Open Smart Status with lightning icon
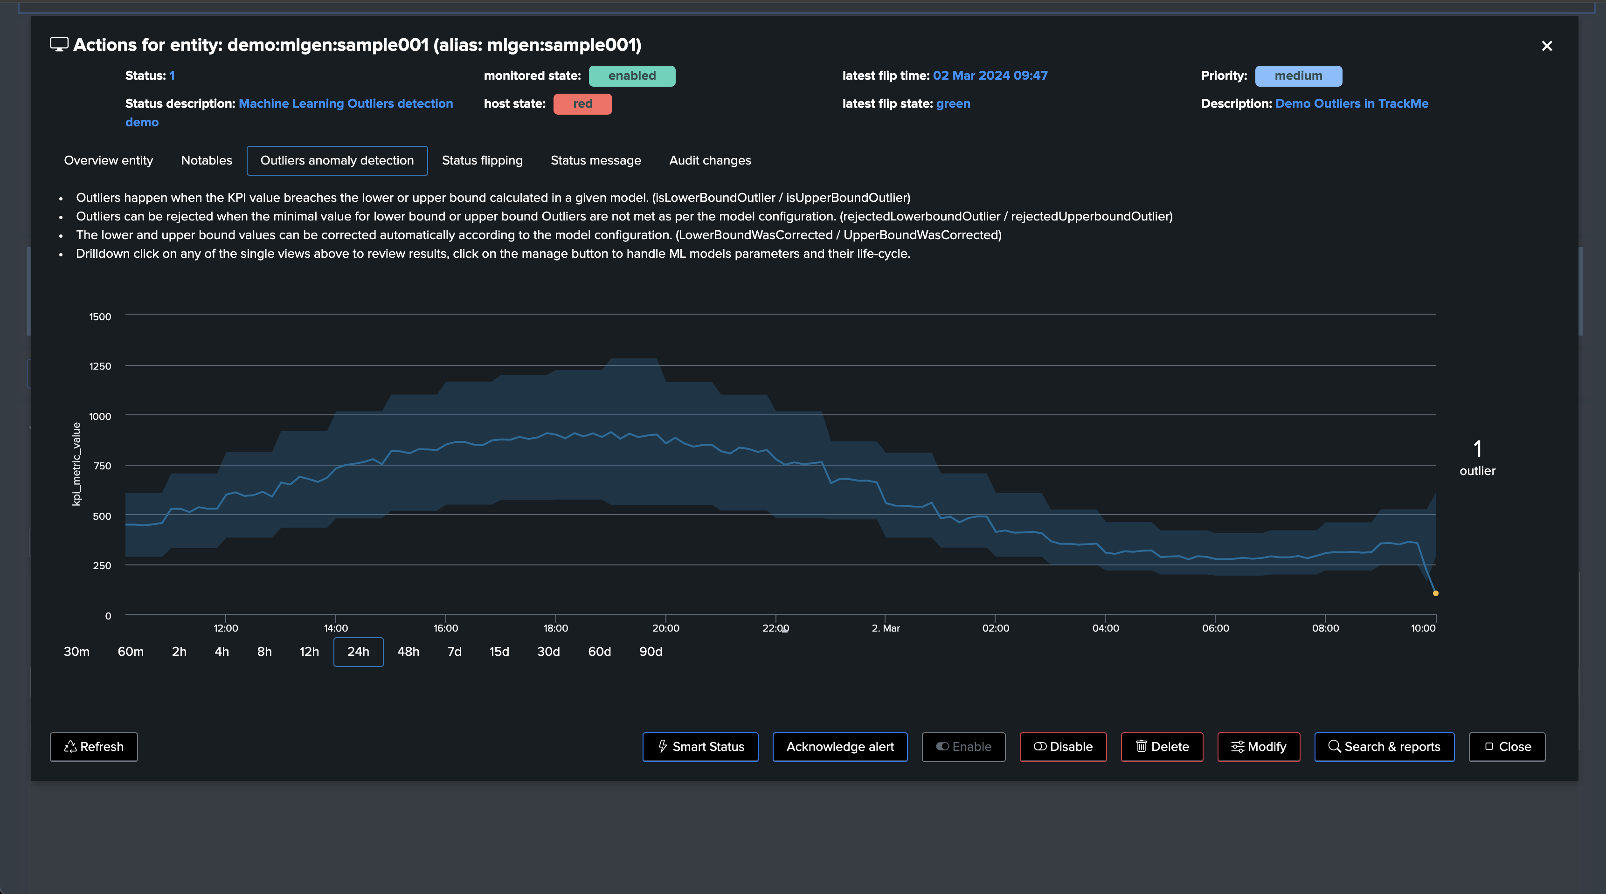Viewport: 1606px width, 894px height. [x=700, y=746]
